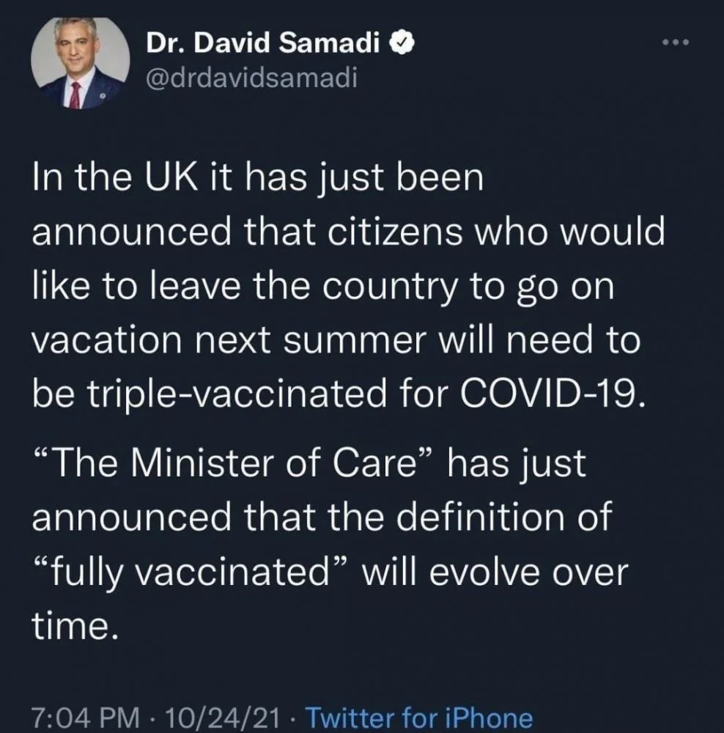Click the final word "time." of the tweet

click(x=74, y=627)
